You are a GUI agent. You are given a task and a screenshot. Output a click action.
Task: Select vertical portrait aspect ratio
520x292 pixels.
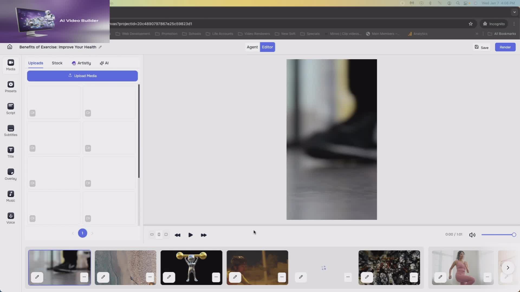159,235
